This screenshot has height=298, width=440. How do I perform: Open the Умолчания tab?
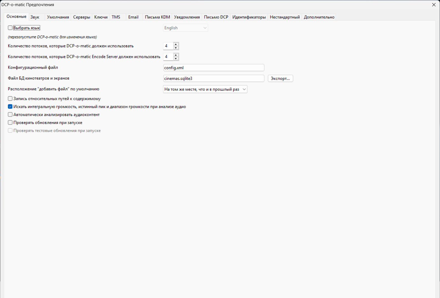pyautogui.click(x=58, y=17)
